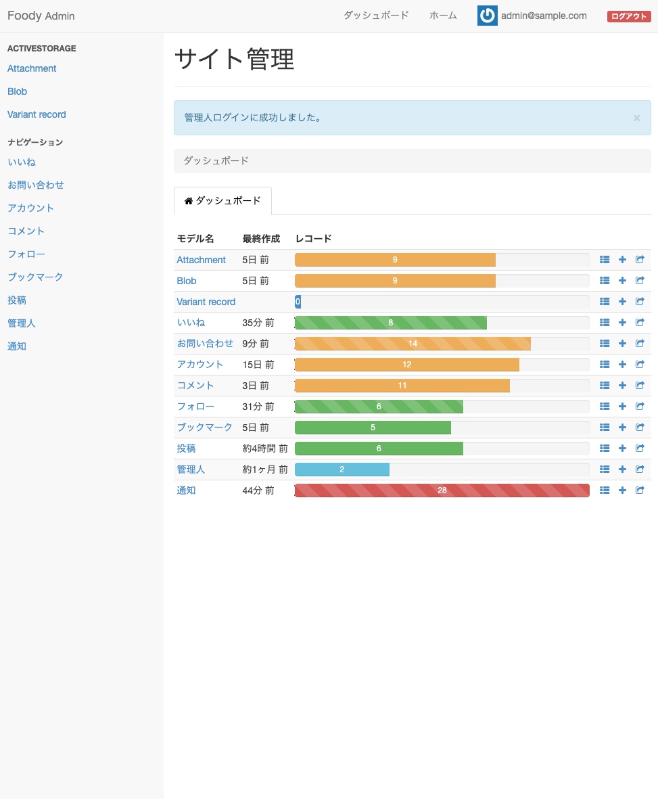Select コメント in the sidebar
This screenshot has width=658, height=799.
[26, 231]
